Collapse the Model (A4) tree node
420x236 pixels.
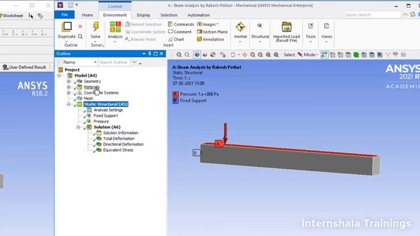click(x=59, y=76)
